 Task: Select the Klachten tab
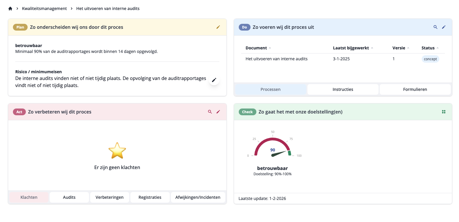point(29,197)
